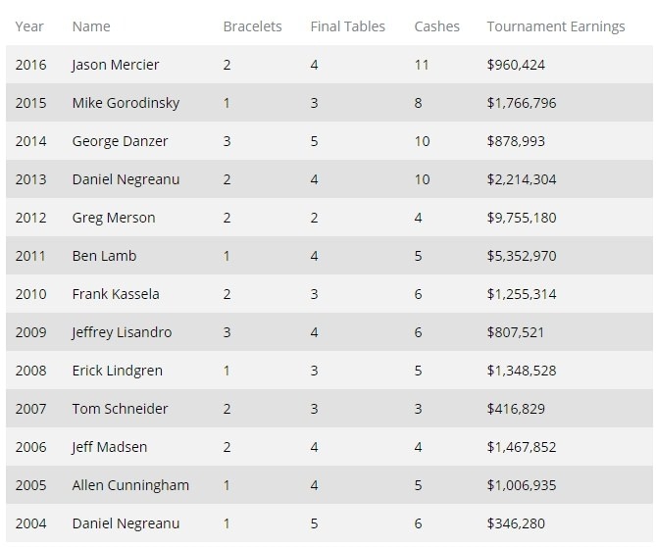This screenshot has width=656, height=547.
Task: Select the Tom Schneider name cell
Action: pyautogui.click(x=120, y=409)
